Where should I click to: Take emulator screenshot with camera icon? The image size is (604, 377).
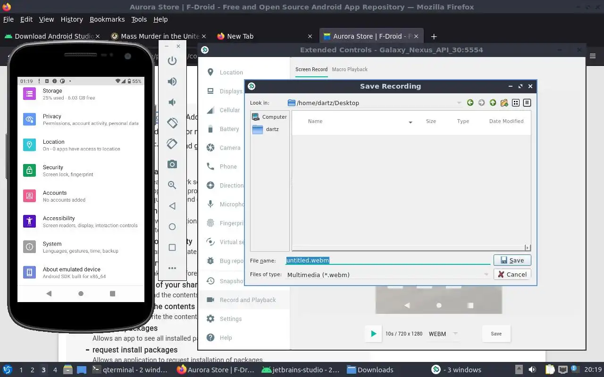(x=172, y=164)
